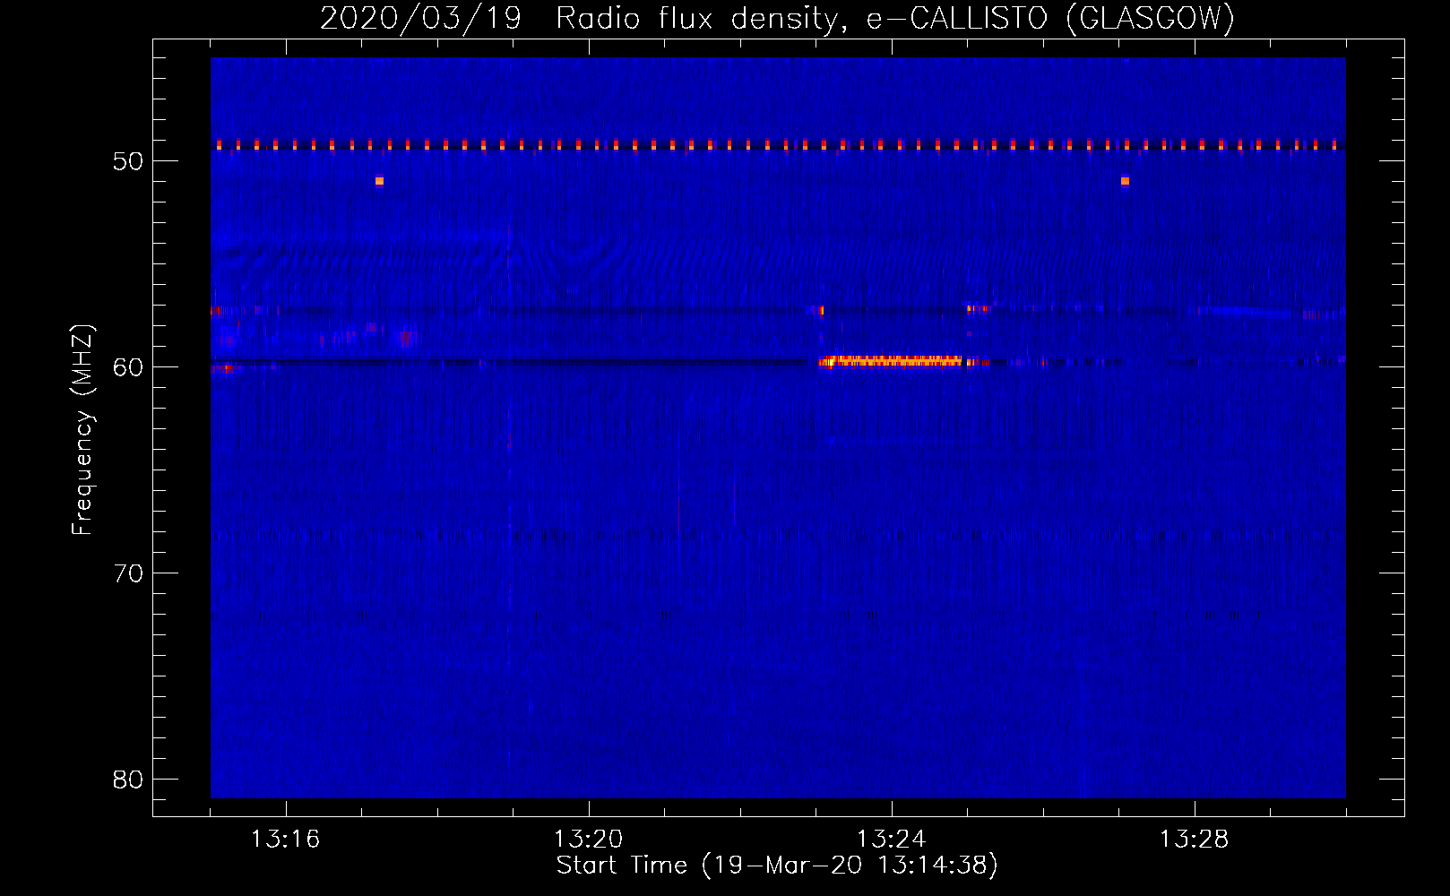
Task: Click the 13:24 time tick label
Action: [x=891, y=840]
